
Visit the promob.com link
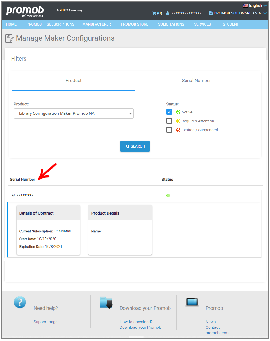(217, 333)
